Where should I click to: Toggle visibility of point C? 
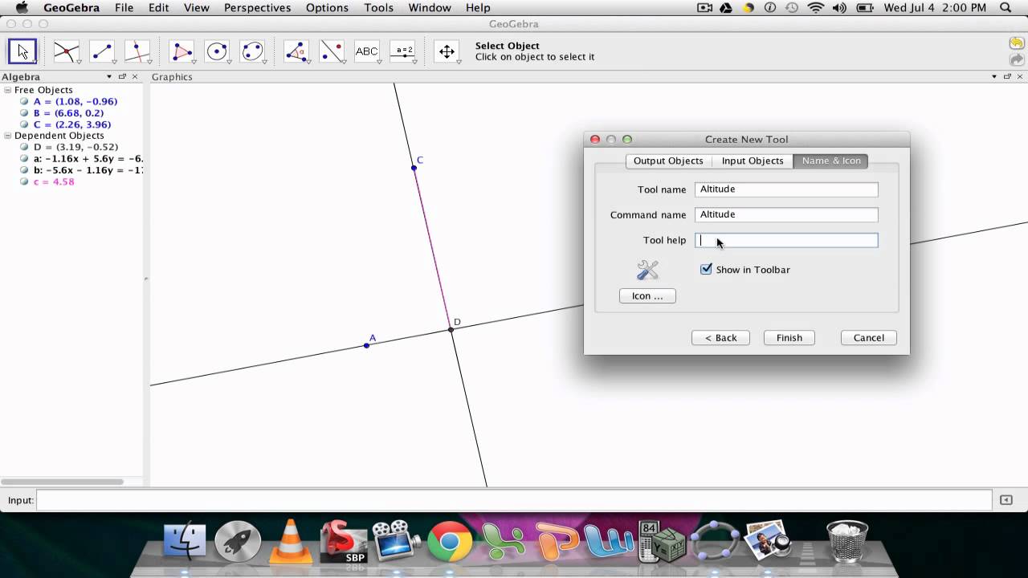point(25,124)
